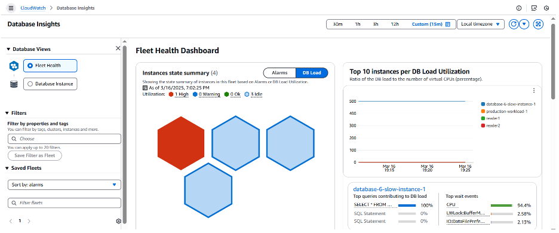Open the chart's three-dot options menu
This screenshot has height=233, width=559.
[534, 91]
